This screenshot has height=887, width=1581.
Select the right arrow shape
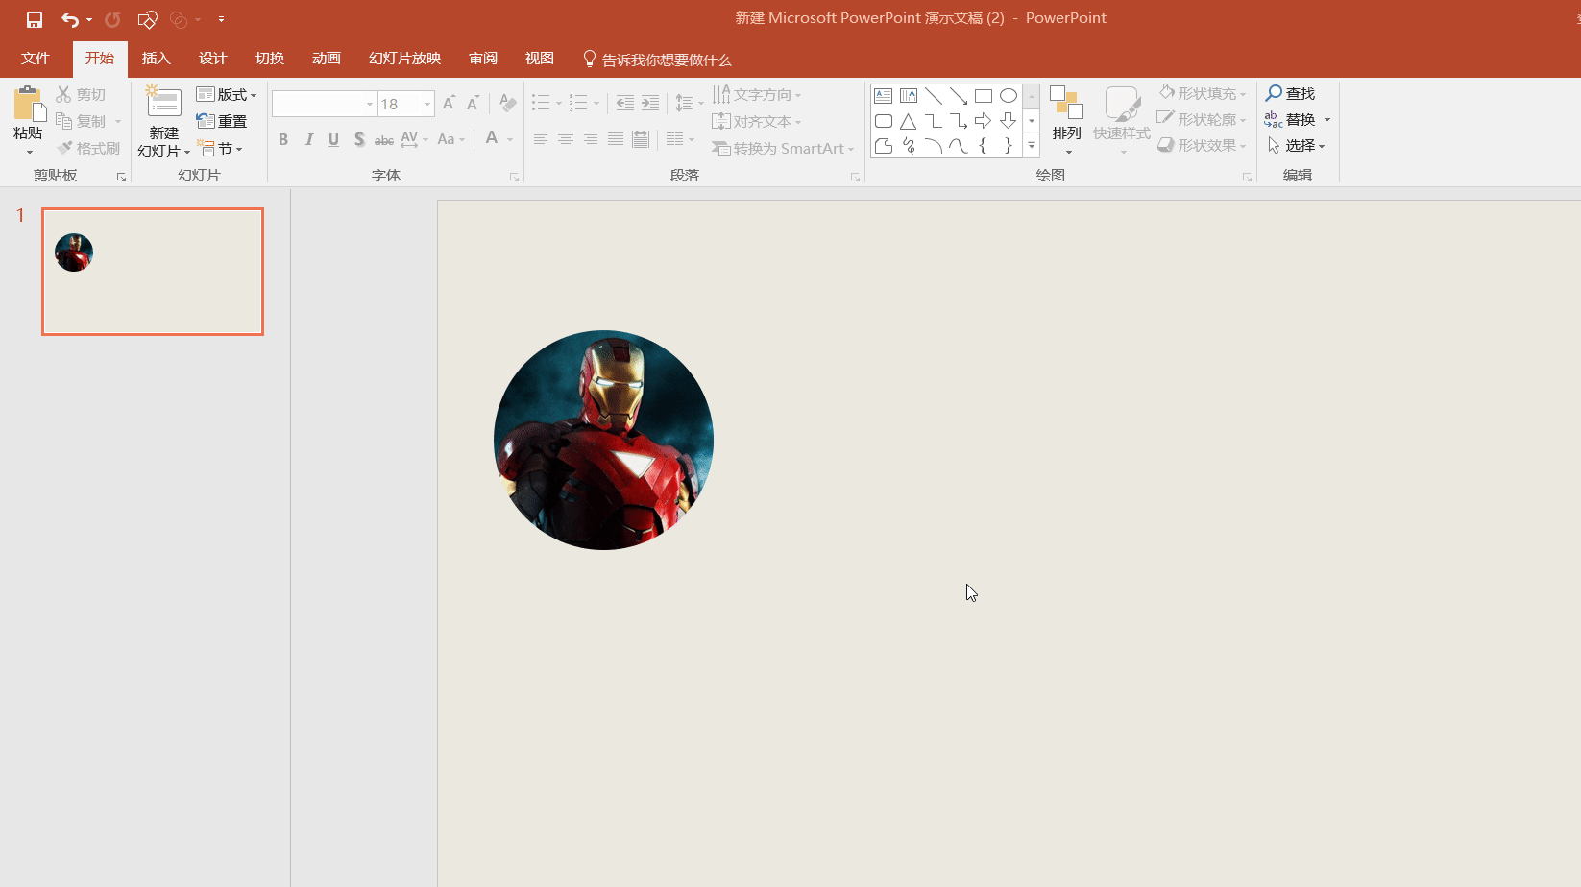click(x=984, y=121)
